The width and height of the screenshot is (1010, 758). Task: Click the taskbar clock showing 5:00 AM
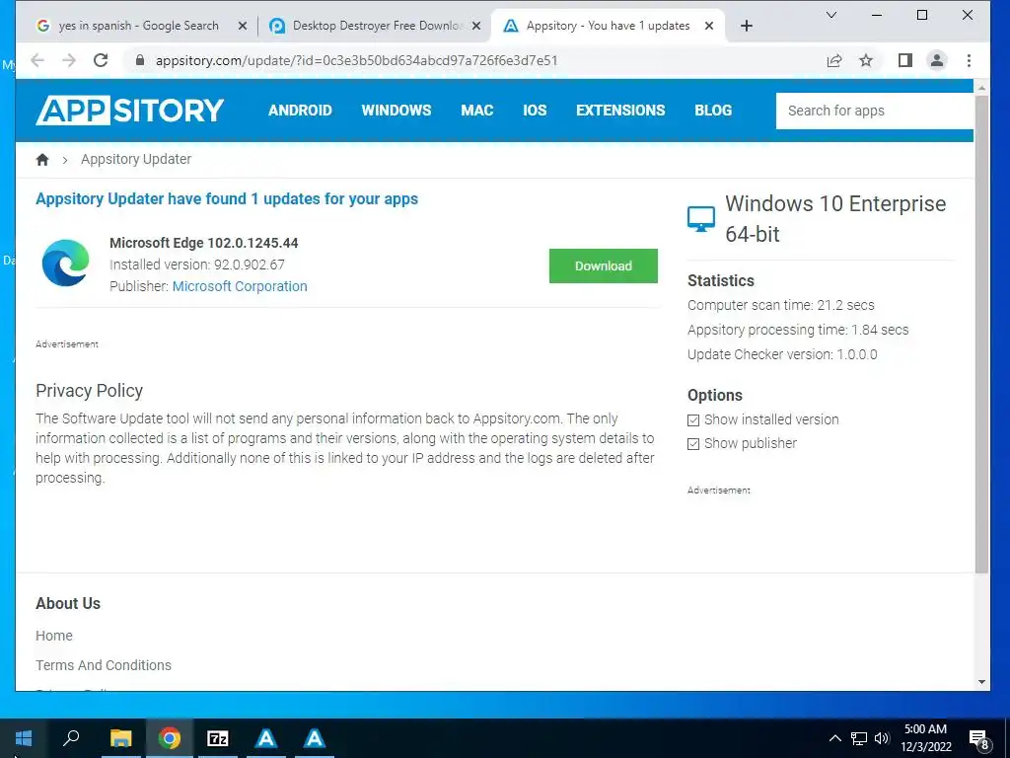[925, 738]
